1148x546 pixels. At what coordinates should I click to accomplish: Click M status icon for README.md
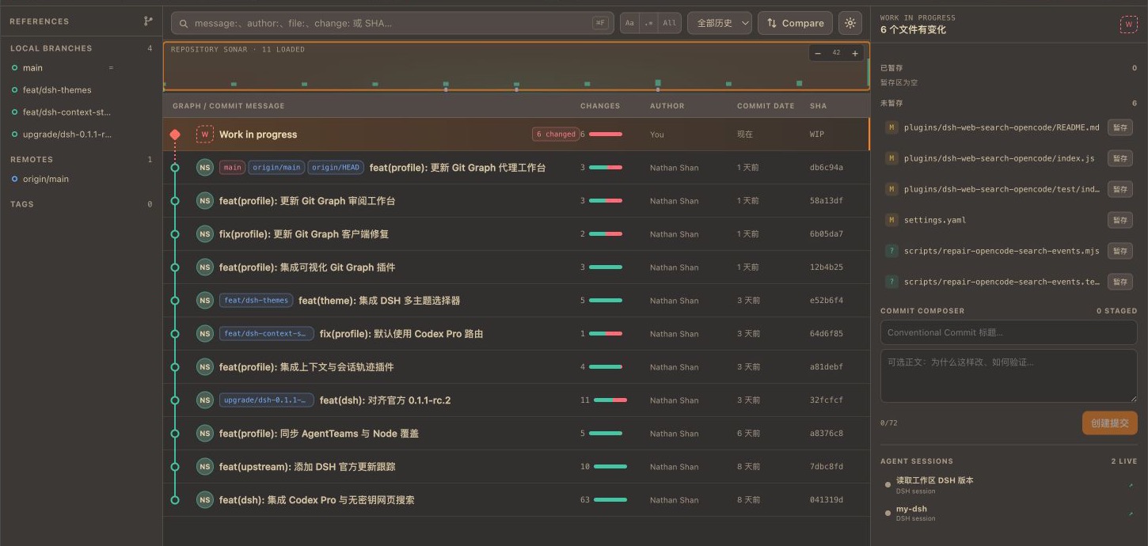(891, 127)
